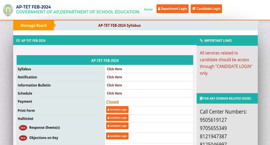Open the Candidate Login button in header

[206, 9]
